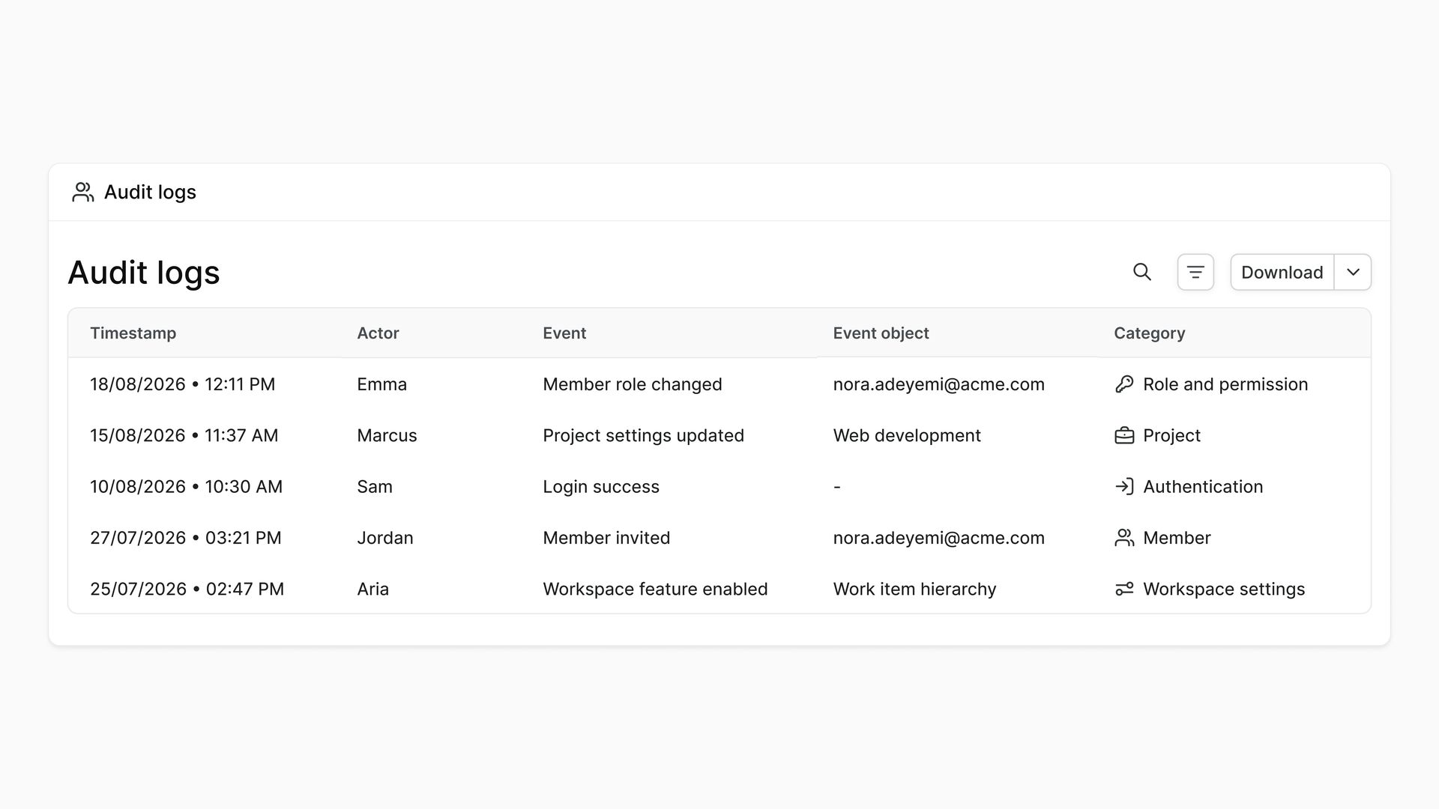
Task: Click the search magnifier icon
Action: [1141, 272]
